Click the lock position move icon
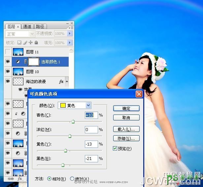This screenshot has width=203, height=187. 31,42
